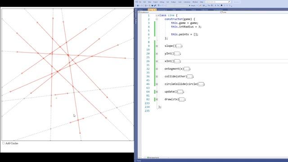Click the collapsed ellipsis box after circleCollide(circle)
The height and width of the screenshot is (162, 288).
click(201, 84)
